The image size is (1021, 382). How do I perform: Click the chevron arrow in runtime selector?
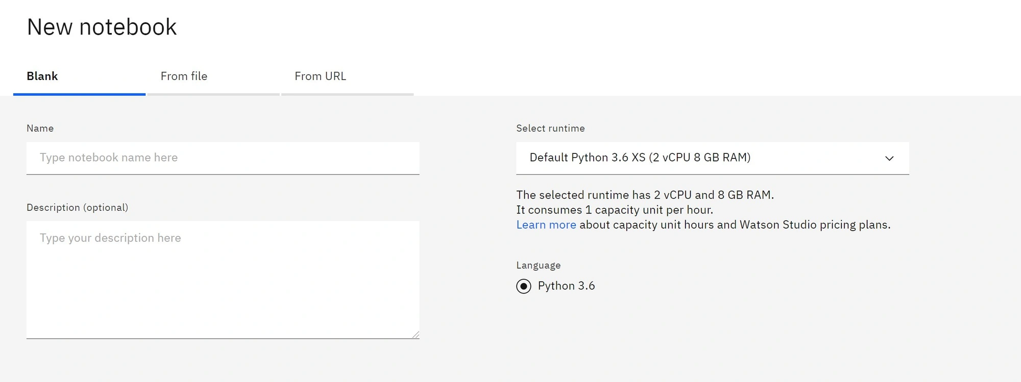coord(889,158)
